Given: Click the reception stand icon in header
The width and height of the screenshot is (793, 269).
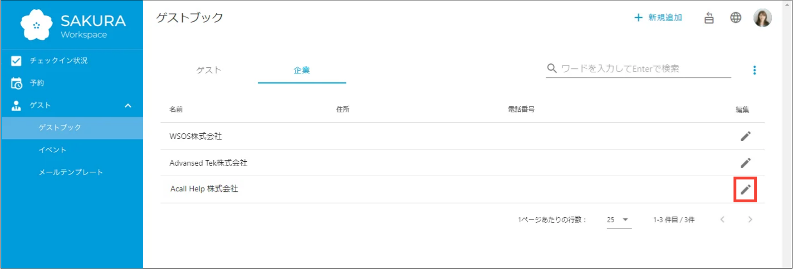Looking at the screenshot, I should [709, 18].
